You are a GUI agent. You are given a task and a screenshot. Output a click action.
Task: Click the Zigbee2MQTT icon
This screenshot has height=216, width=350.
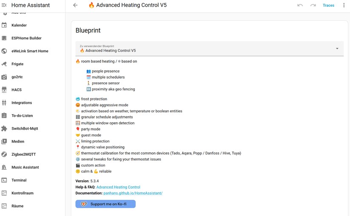[x=4, y=154]
